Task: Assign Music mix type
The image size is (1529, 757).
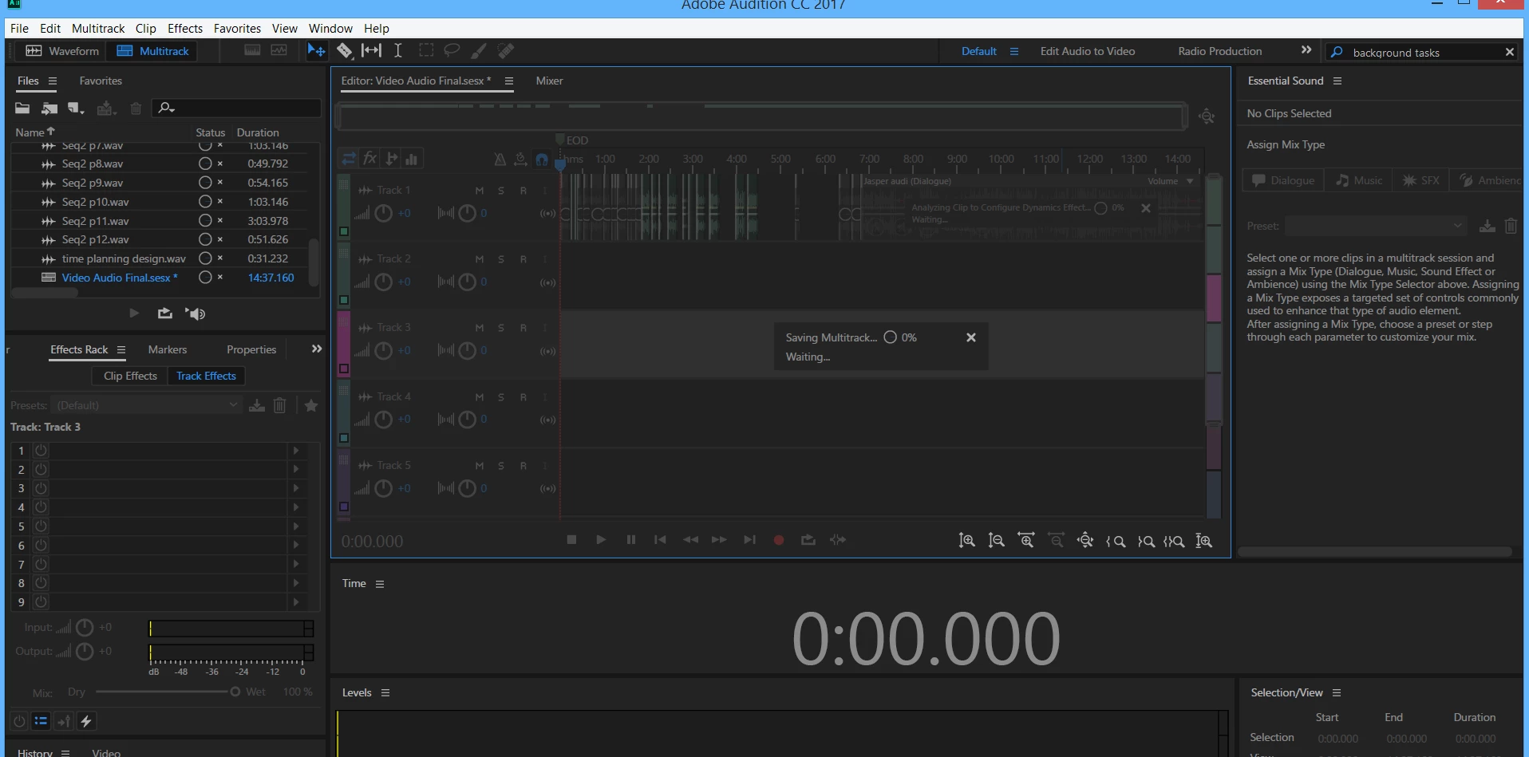Action: 1358,180
